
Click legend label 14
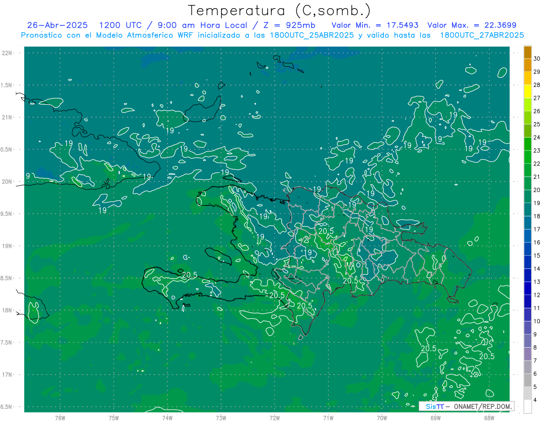tap(537, 269)
